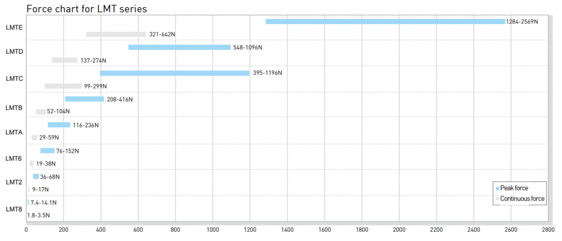The height and width of the screenshot is (241, 562).
Task: Select the LMTD peak force bar
Action: (x=179, y=47)
